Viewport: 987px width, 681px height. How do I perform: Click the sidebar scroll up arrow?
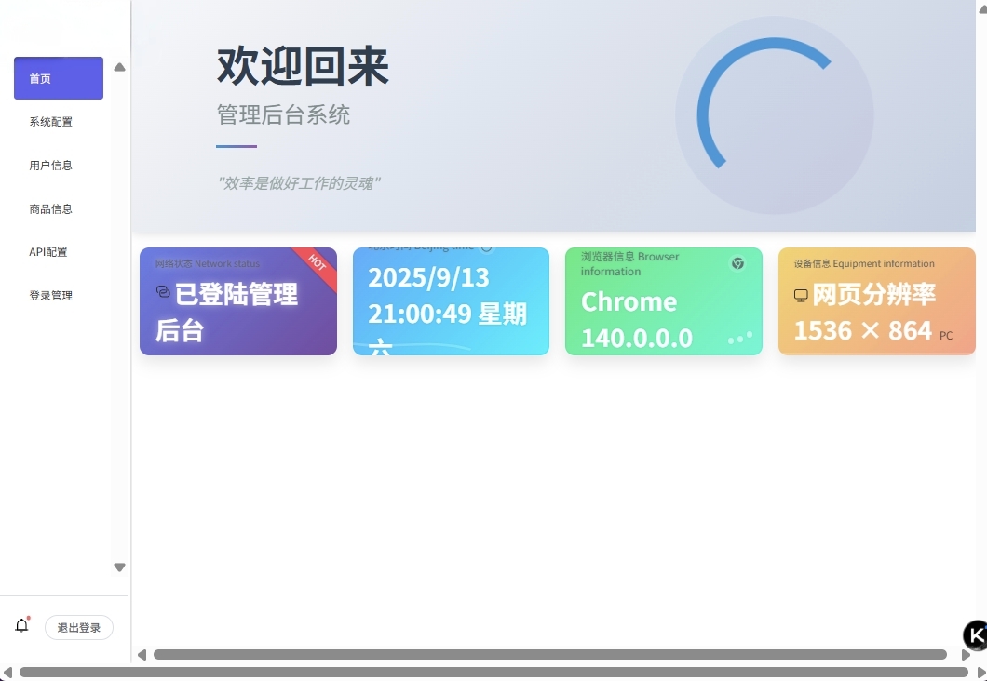pyautogui.click(x=119, y=67)
